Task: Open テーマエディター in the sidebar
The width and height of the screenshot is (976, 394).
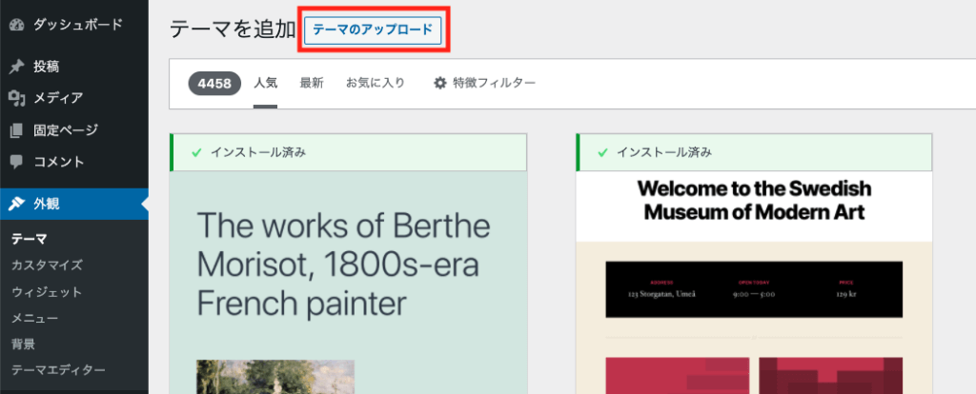Action: click(x=58, y=370)
